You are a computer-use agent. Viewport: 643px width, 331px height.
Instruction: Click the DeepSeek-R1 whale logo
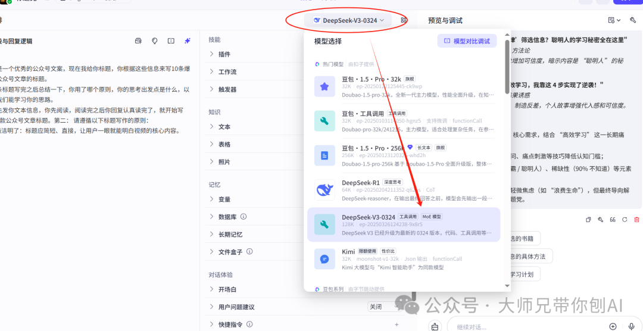click(324, 189)
